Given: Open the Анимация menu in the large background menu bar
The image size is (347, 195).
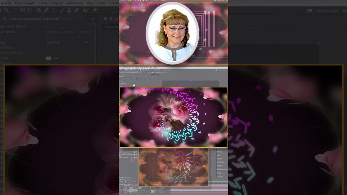Looking at the screenshot, I should point(75,3).
